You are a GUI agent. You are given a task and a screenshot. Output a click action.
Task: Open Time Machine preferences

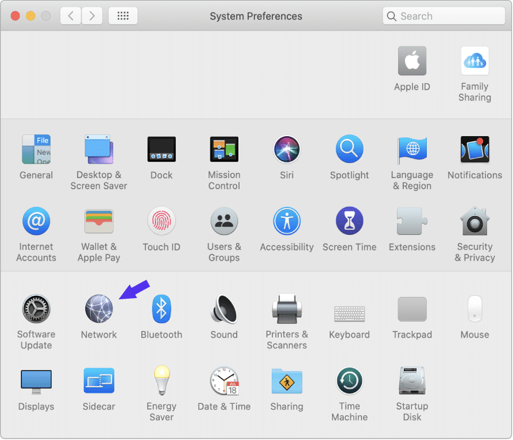point(349,381)
